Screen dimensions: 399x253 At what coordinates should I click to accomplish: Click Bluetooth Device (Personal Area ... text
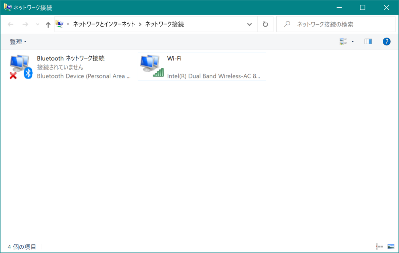[x=83, y=76]
